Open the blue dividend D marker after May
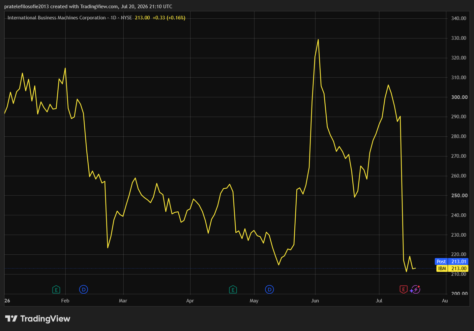Image resolution: width=474 pixels, height=331 pixels. (270, 290)
